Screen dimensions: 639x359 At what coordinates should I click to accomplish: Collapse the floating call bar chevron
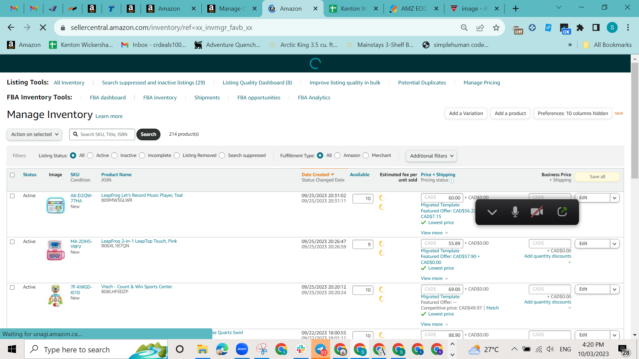coord(492,212)
